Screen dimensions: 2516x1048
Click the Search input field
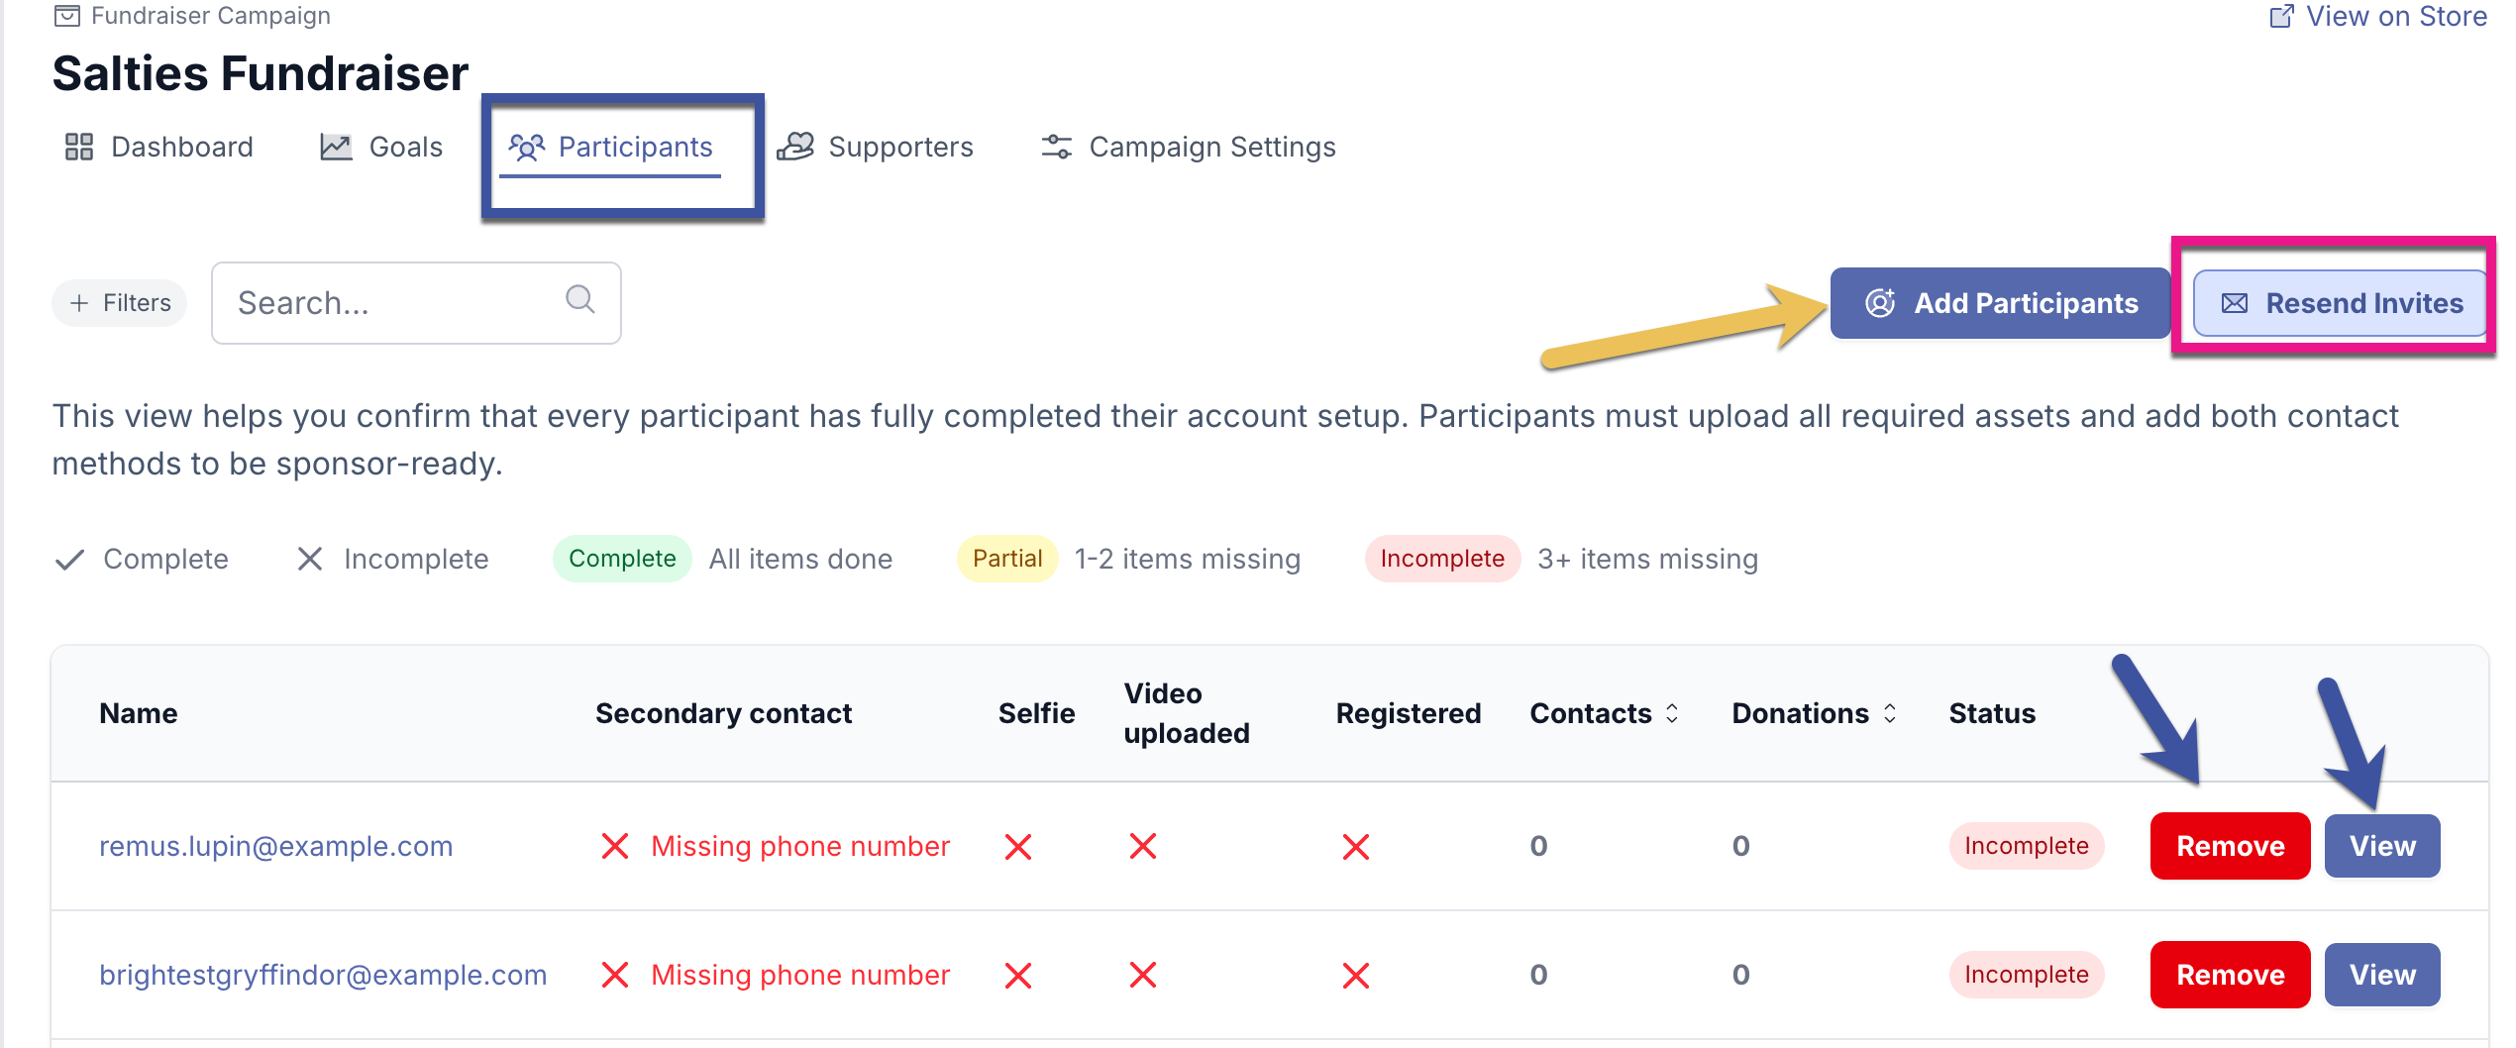coord(396,303)
